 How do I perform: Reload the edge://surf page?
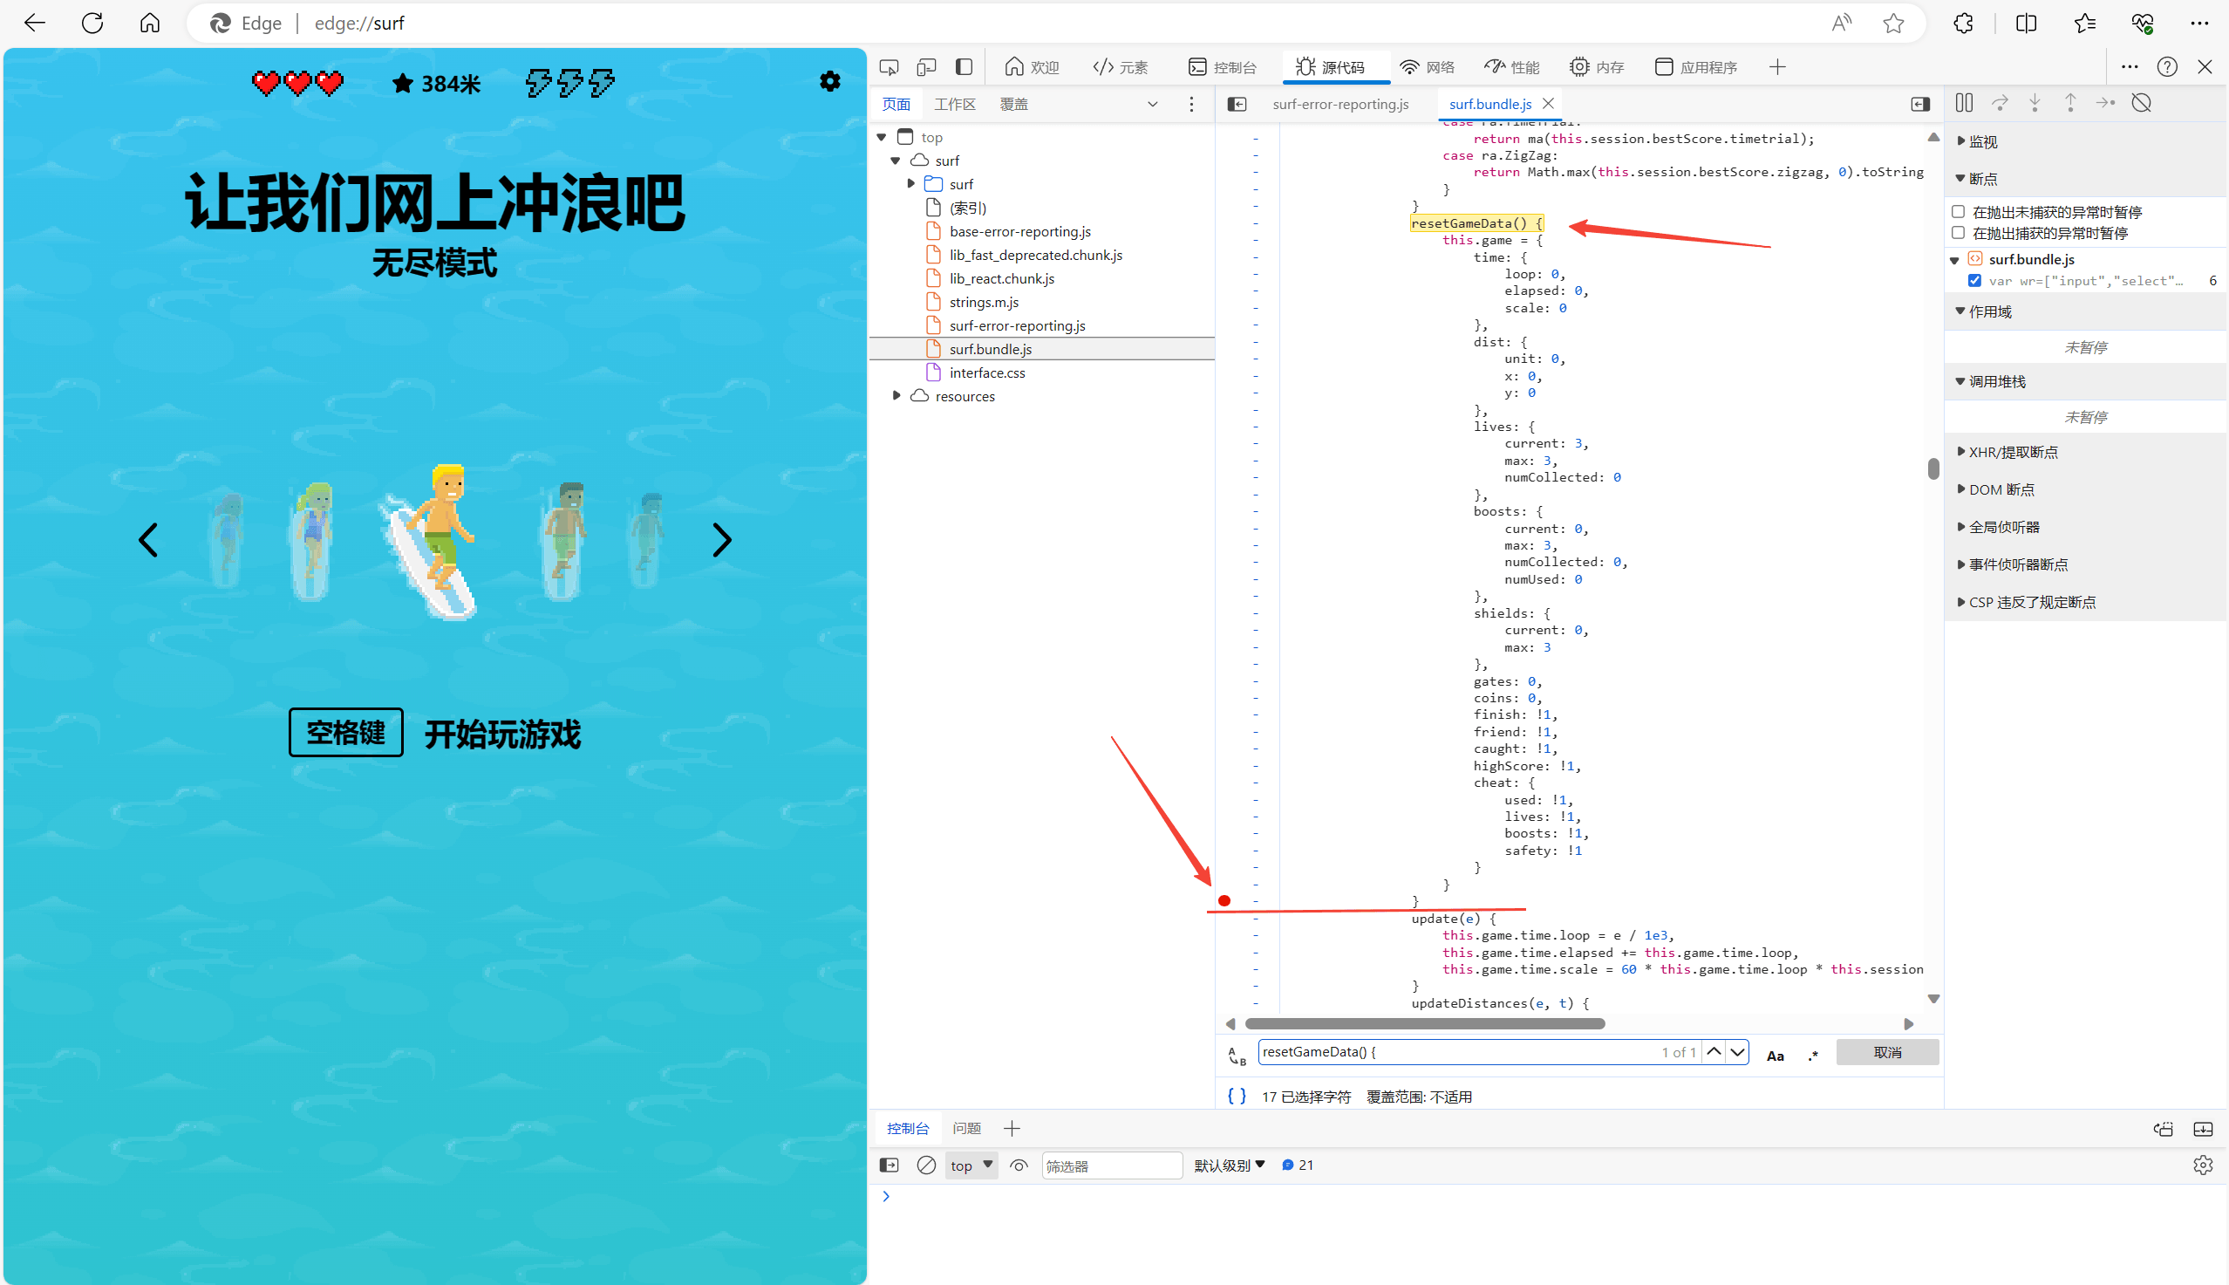coord(92,23)
